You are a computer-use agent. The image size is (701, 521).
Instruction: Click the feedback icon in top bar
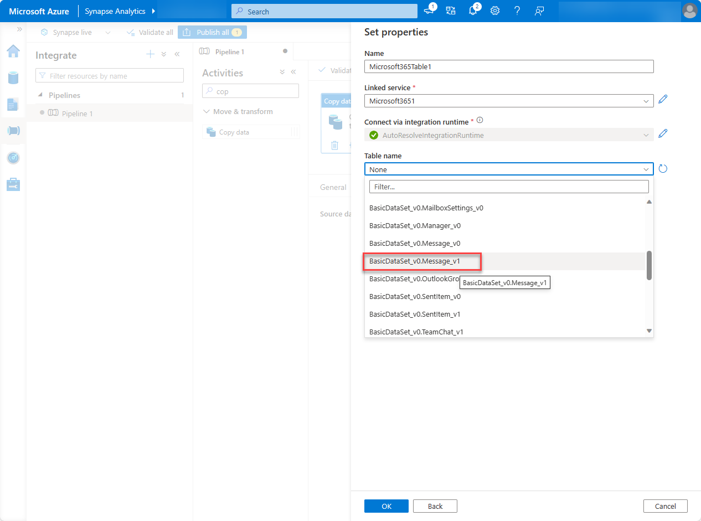[539, 11]
